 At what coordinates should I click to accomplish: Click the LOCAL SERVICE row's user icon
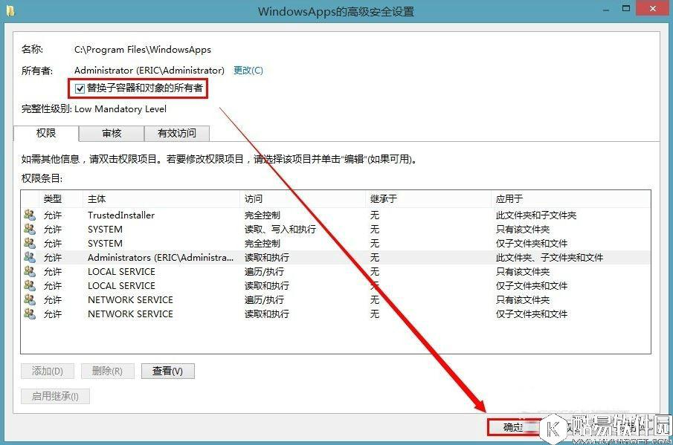click(x=28, y=271)
